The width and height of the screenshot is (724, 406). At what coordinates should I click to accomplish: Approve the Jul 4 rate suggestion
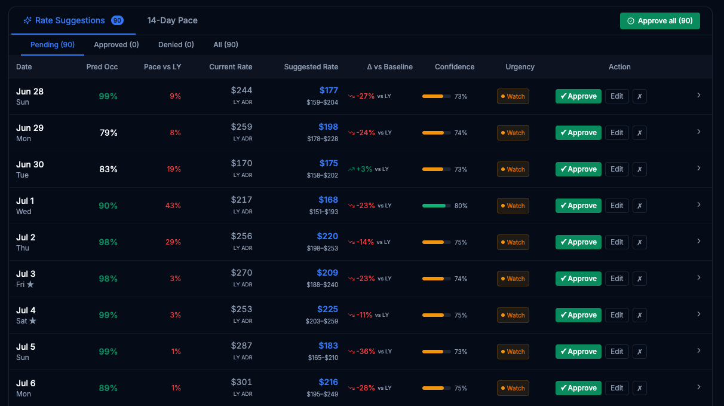(578, 315)
